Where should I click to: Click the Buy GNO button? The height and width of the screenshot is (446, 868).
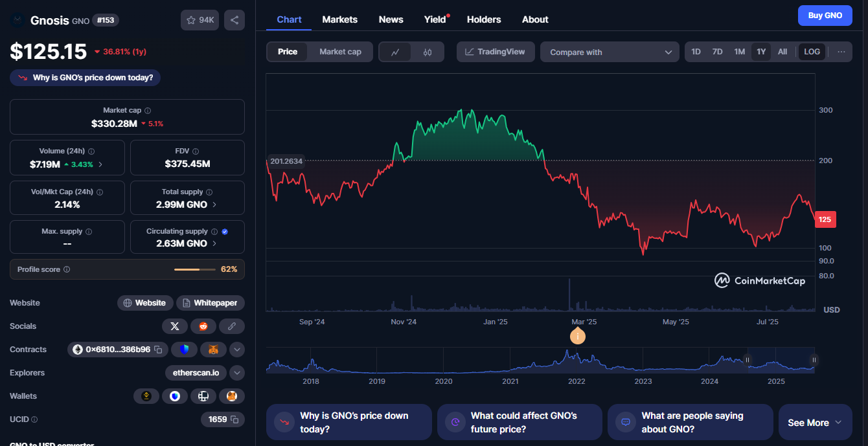tap(825, 16)
